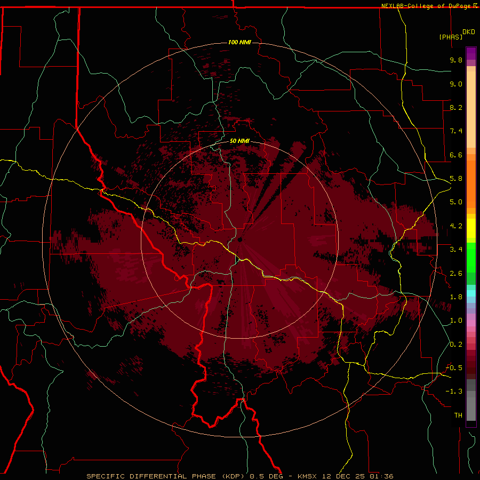Screen dimensions: 480x480
Task: Click the radar site dot at ring center
Action: [240, 239]
